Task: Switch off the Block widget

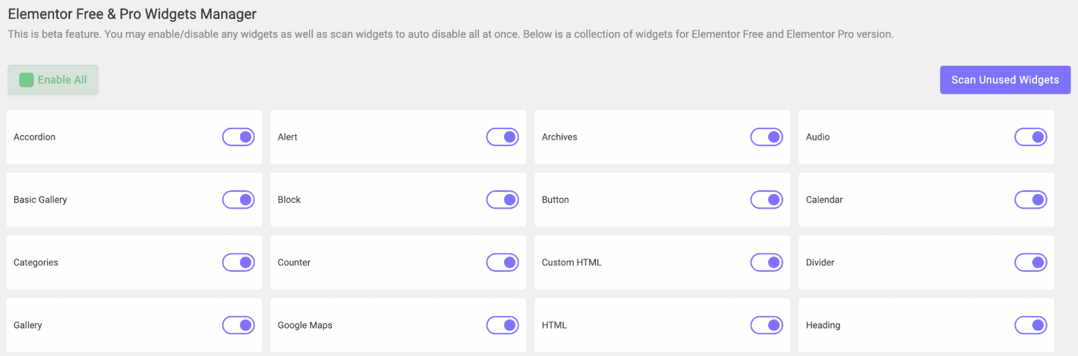Action: click(x=502, y=200)
